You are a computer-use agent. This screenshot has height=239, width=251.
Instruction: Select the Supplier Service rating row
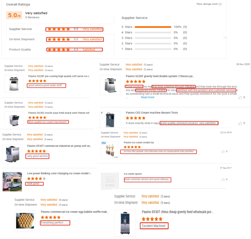pos(20,29)
